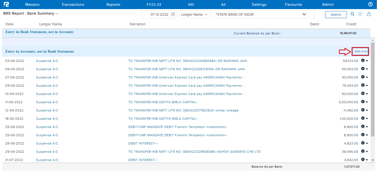
Task: Click gear icon on the 31-07-2022 entry row
Action: 363,160
